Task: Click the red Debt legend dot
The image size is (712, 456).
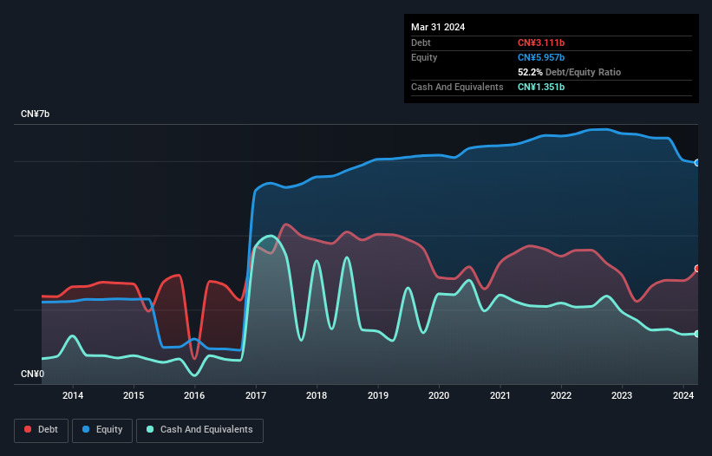Action: 28,429
